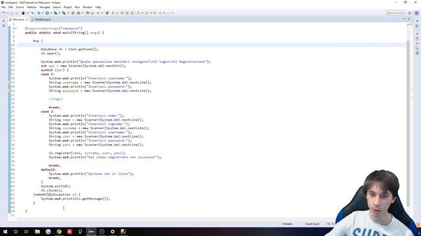Click 'Writable' in the status bar

(x=287, y=224)
